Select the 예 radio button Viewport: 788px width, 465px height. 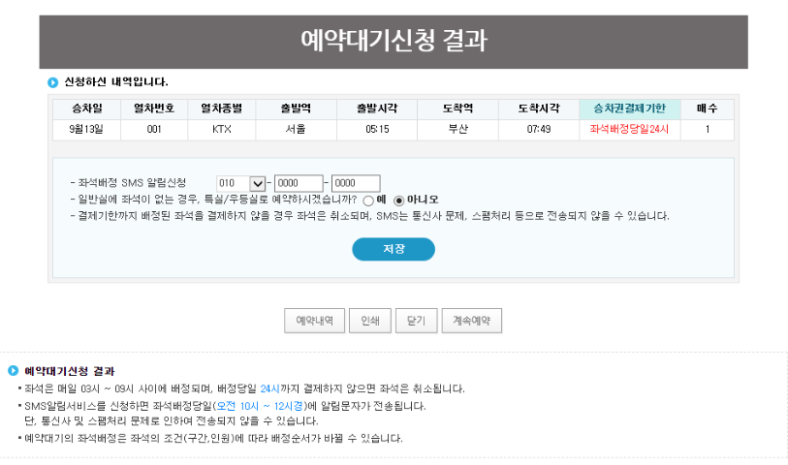click(x=368, y=201)
